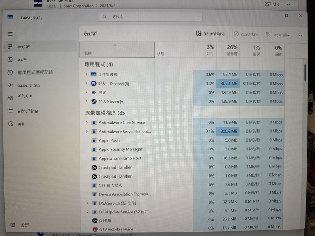The height and width of the screenshot is (236, 315).
Task: Click the 工作管理員 process icon
Action: point(93,74)
